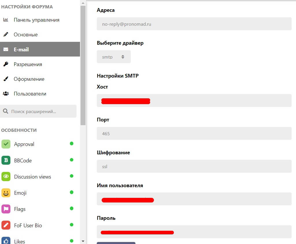Click the Discussion views eye icon
This screenshot has height=244, width=296.
pyautogui.click(x=6, y=177)
